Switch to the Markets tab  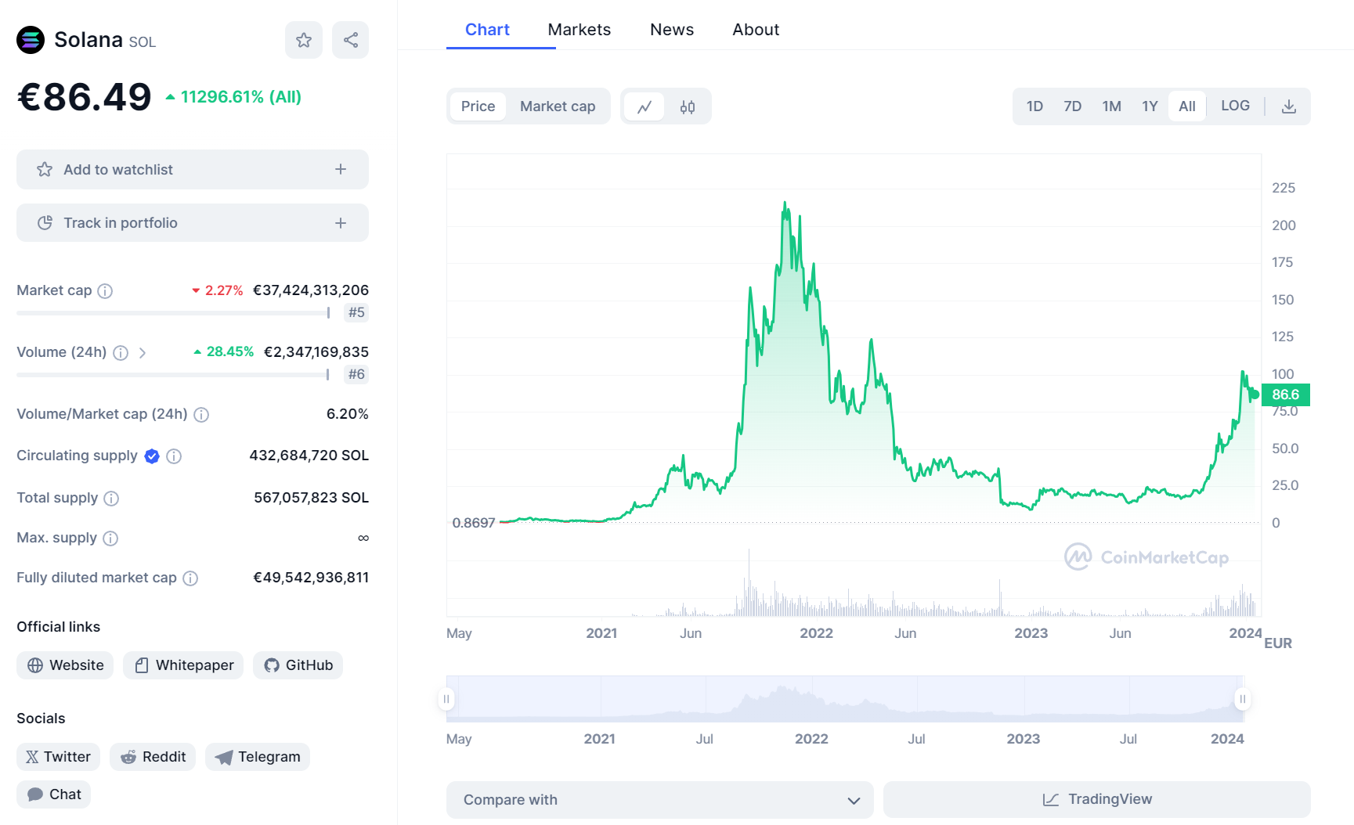point(579,30)
